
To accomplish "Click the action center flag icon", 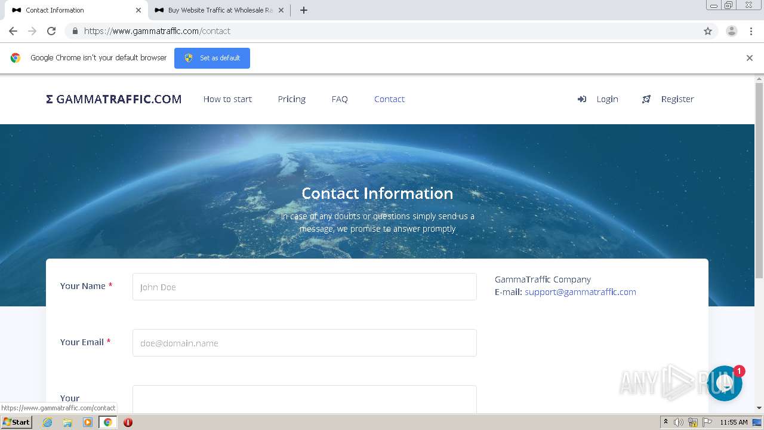I will coord(707,422).
